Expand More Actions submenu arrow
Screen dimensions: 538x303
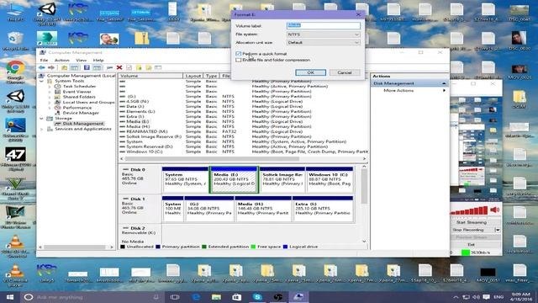coord(445,90)
